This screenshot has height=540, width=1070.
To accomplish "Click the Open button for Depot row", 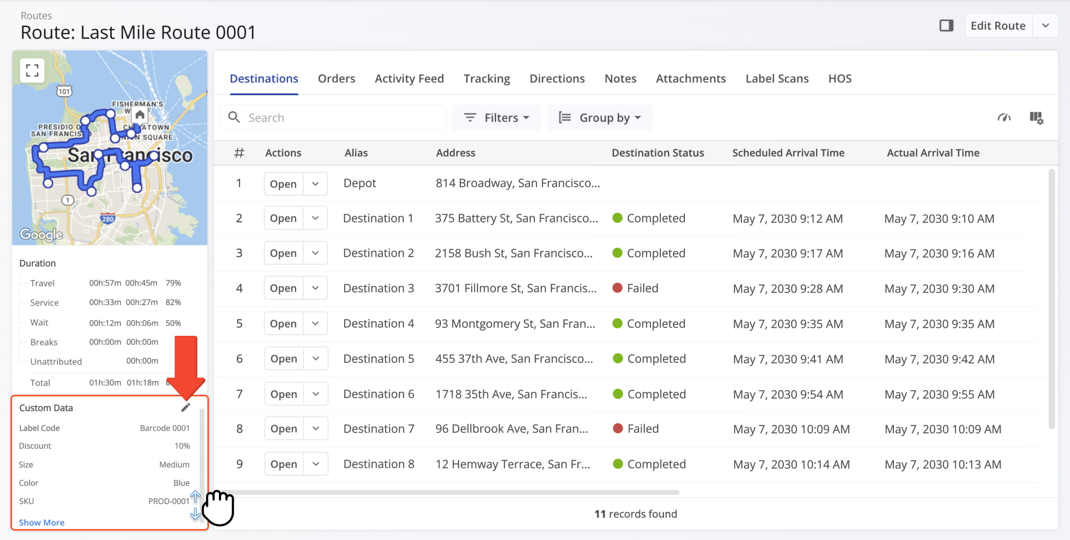I will pyautogui.click(x=283, y=184).
